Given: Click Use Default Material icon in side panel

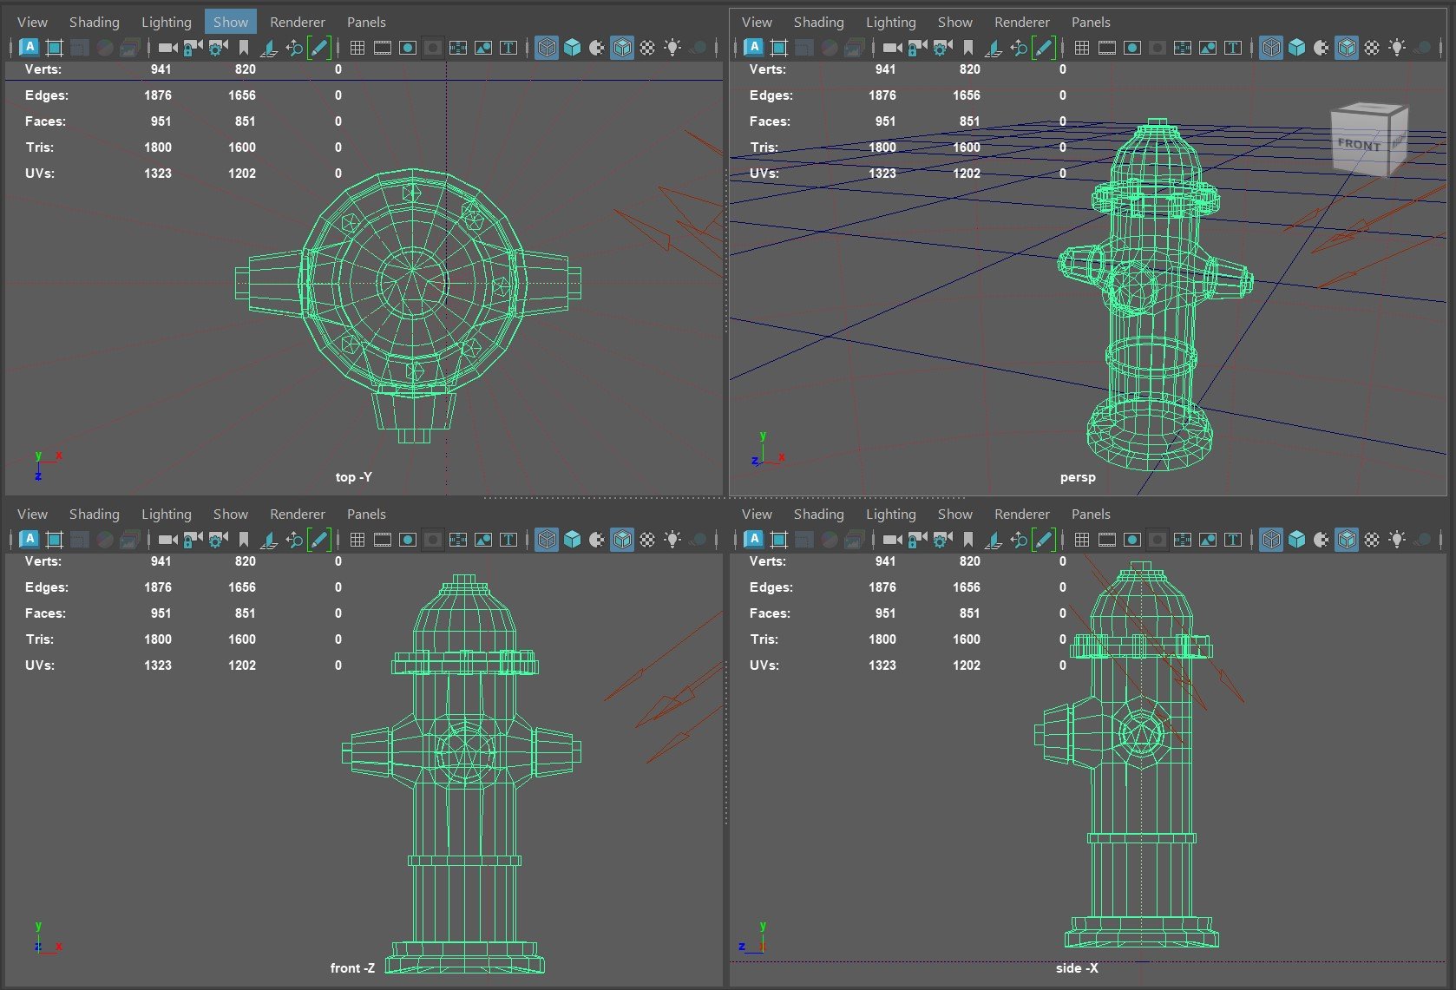Looking at the screenshot, I should coord(1322,540).
